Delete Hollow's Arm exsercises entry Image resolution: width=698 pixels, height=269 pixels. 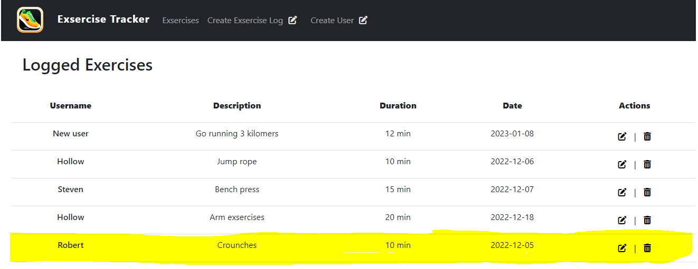647,220
